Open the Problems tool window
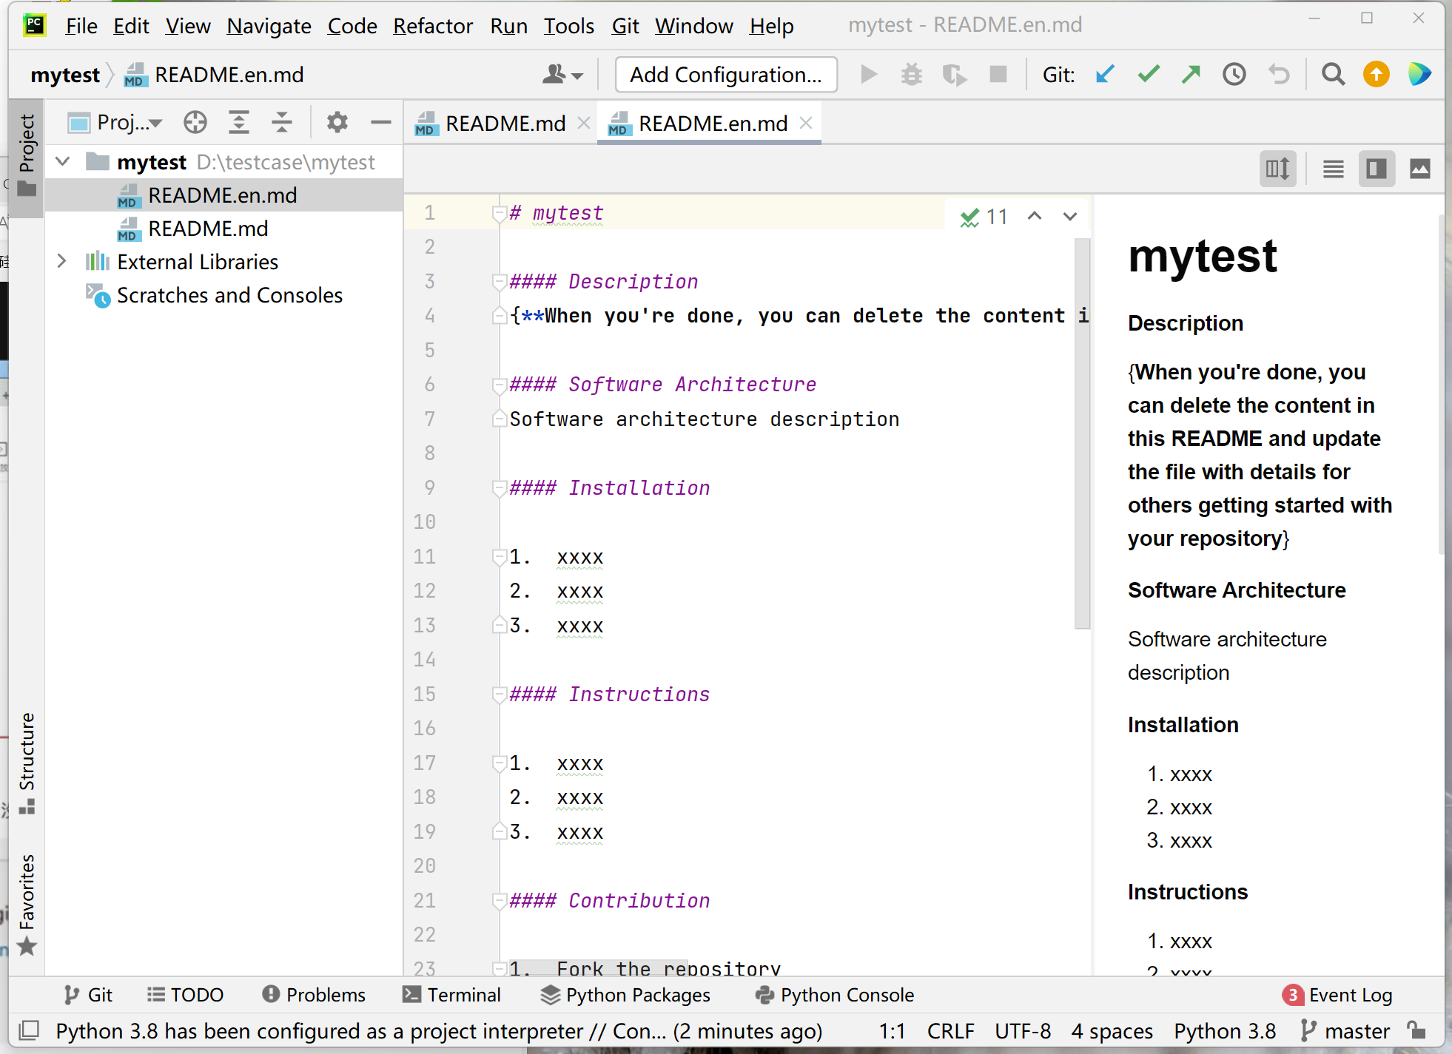Screen dimensions: 1452x1054 (314, 995)
